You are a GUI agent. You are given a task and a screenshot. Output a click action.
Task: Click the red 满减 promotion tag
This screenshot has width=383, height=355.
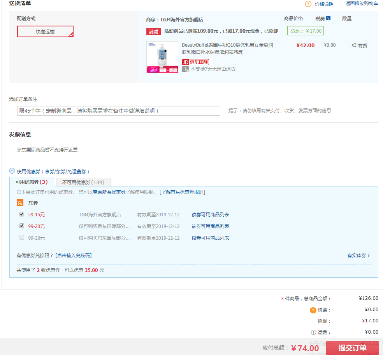pyautogui.click(x=154, y=31)
